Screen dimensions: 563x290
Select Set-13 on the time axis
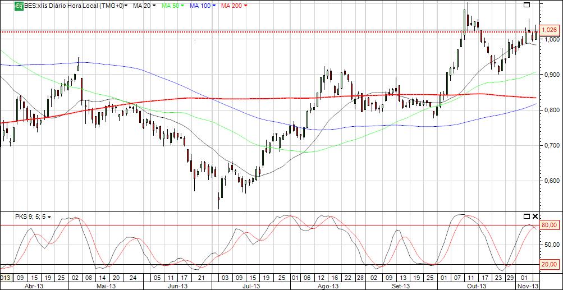point(401,286)
